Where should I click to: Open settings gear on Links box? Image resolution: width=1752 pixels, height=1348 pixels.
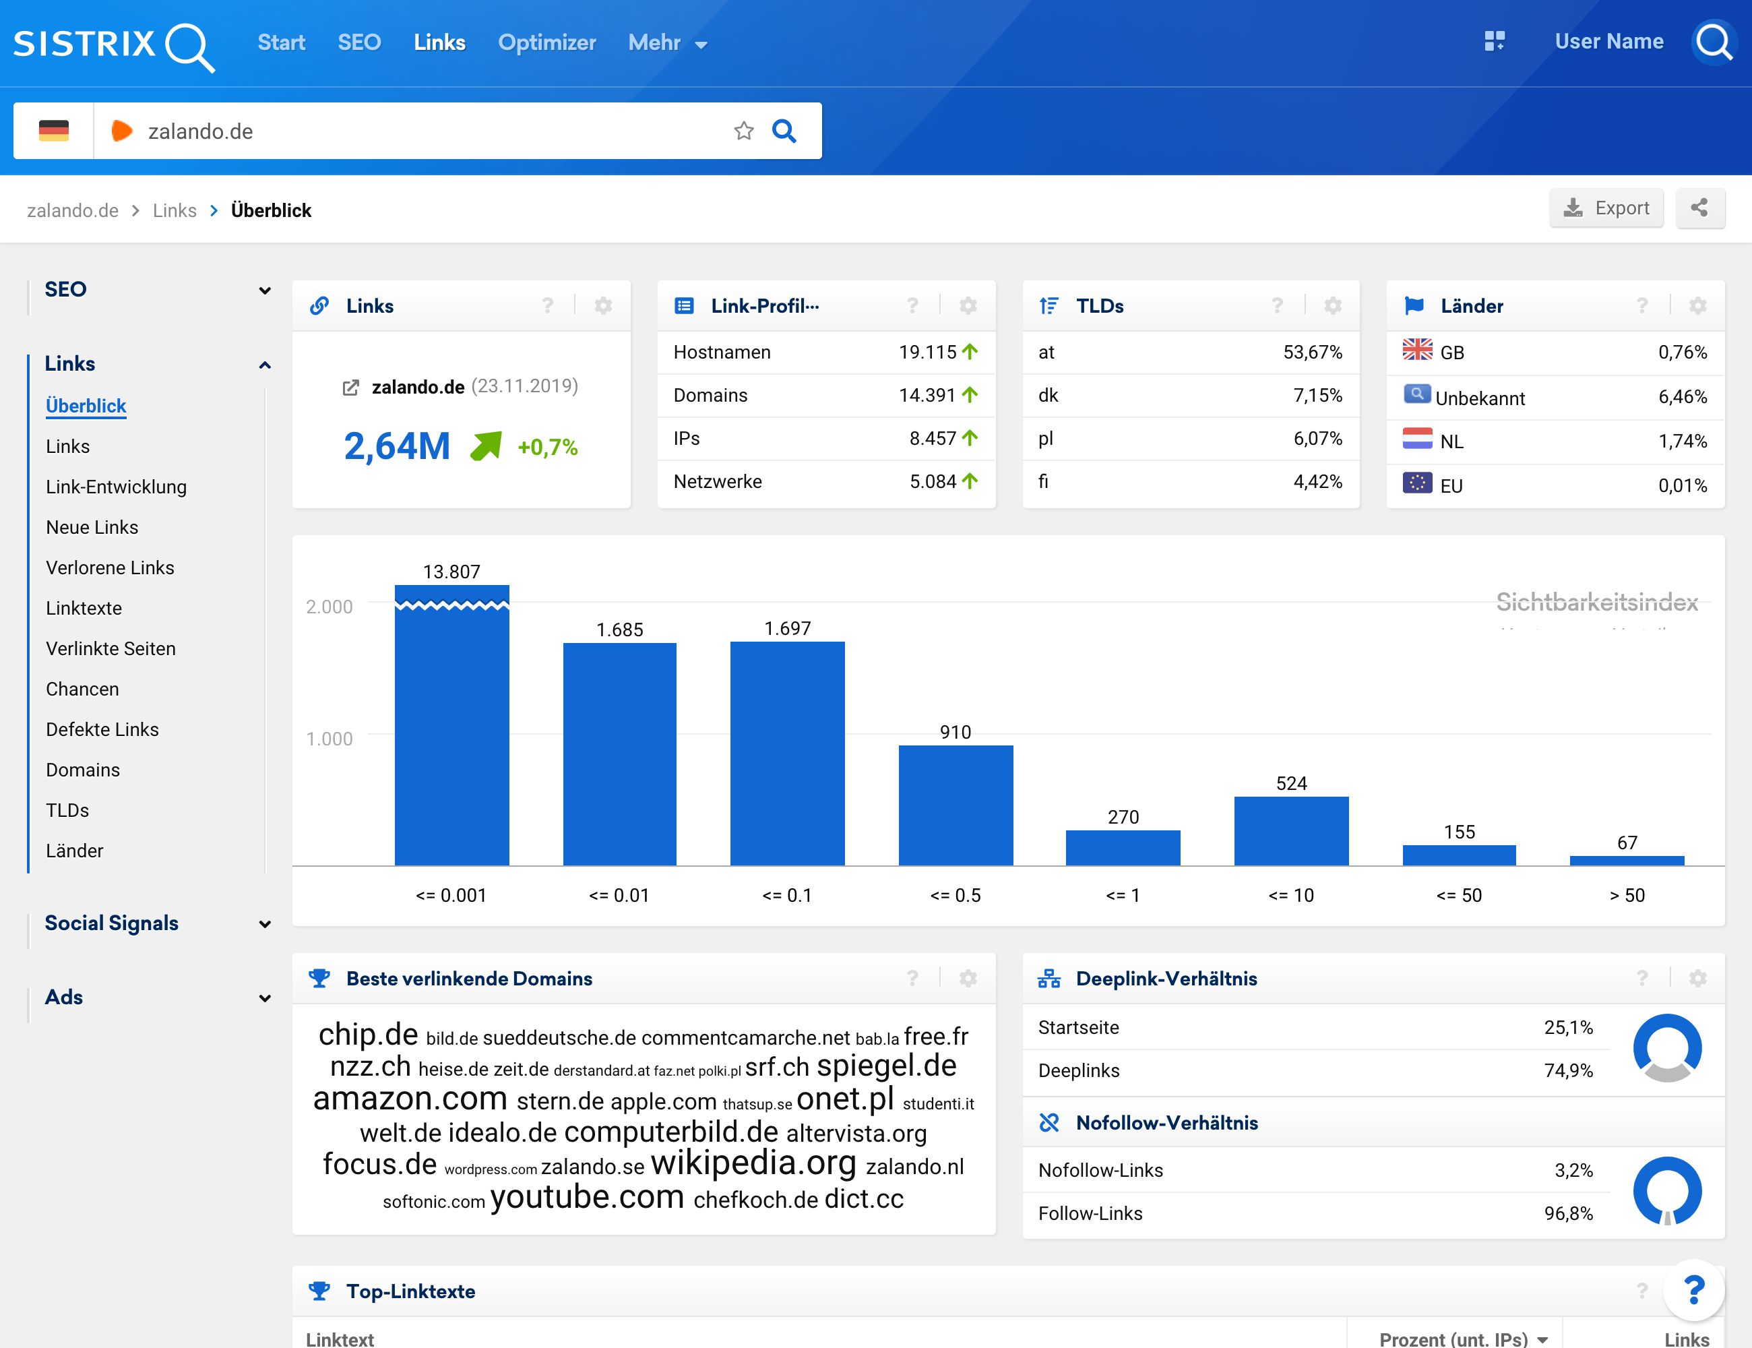(603, 306)
